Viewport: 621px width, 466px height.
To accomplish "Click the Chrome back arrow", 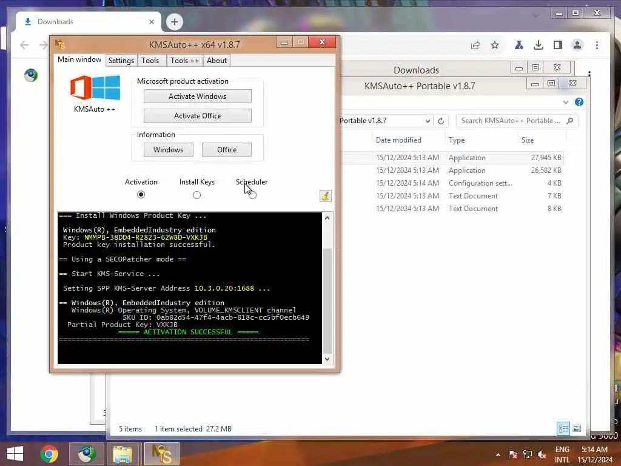I will 24,45.
